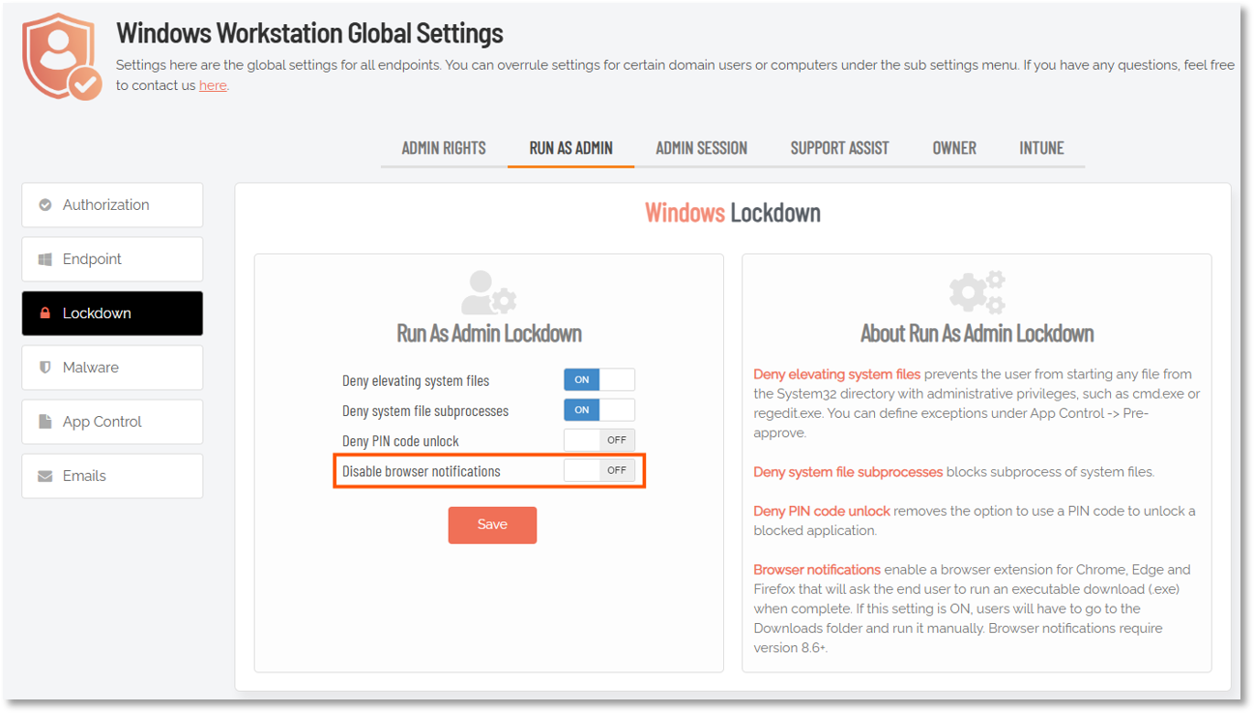
Task: Toggle Deny system file subprocesses switch
Action: click(599, 410)
